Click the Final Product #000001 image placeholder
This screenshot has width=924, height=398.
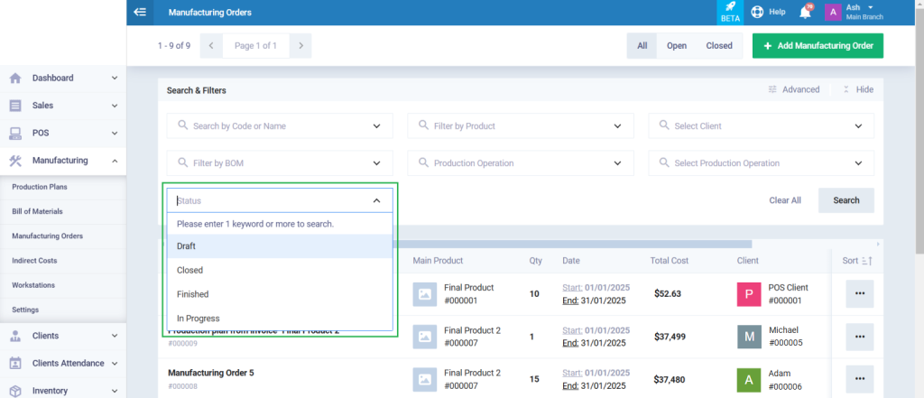425,294
